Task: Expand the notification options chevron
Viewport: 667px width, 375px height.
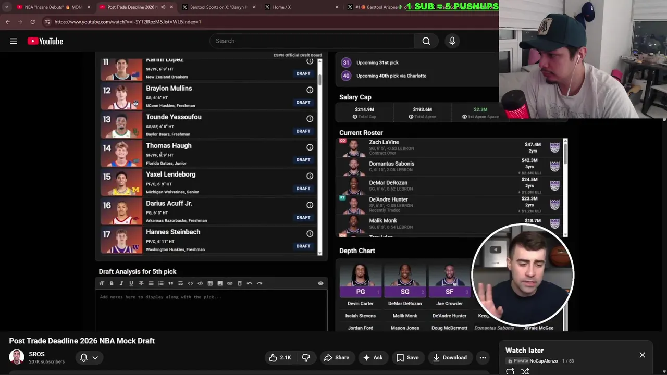Action: coord(95,358)
